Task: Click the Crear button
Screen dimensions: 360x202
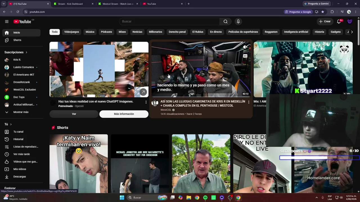Action: pos(325,22)
